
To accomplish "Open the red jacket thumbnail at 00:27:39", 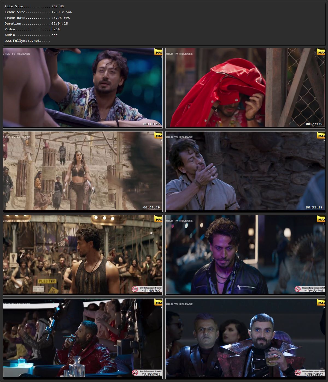I will point(245,88).
